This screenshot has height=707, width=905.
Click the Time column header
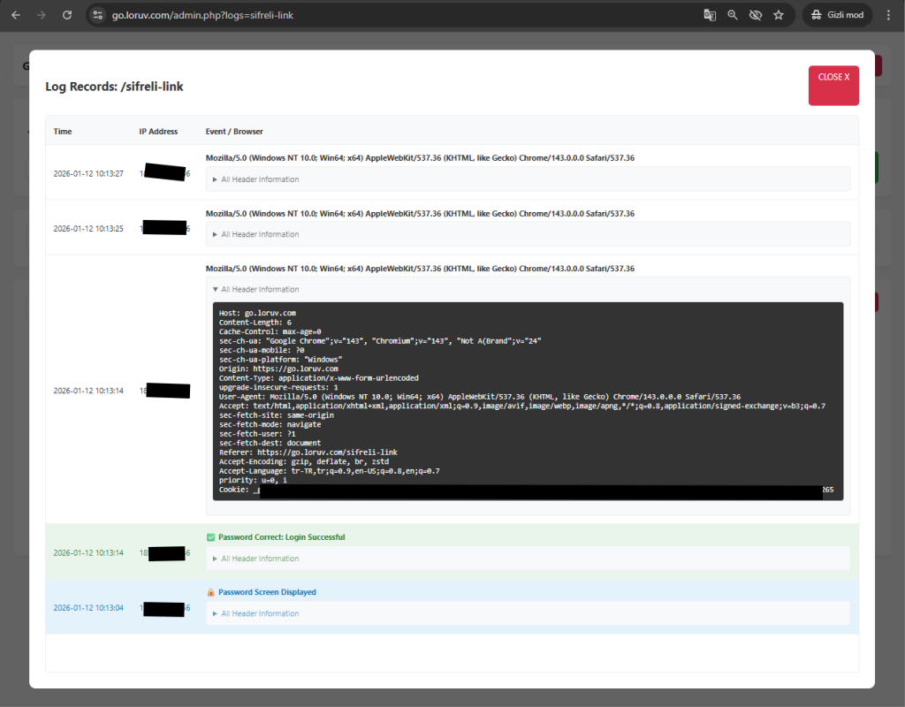click(x=63, y=132)
